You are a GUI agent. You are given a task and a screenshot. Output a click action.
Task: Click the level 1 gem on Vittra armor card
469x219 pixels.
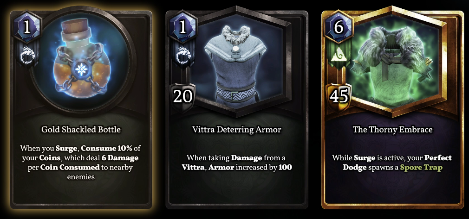click(183, 27)
